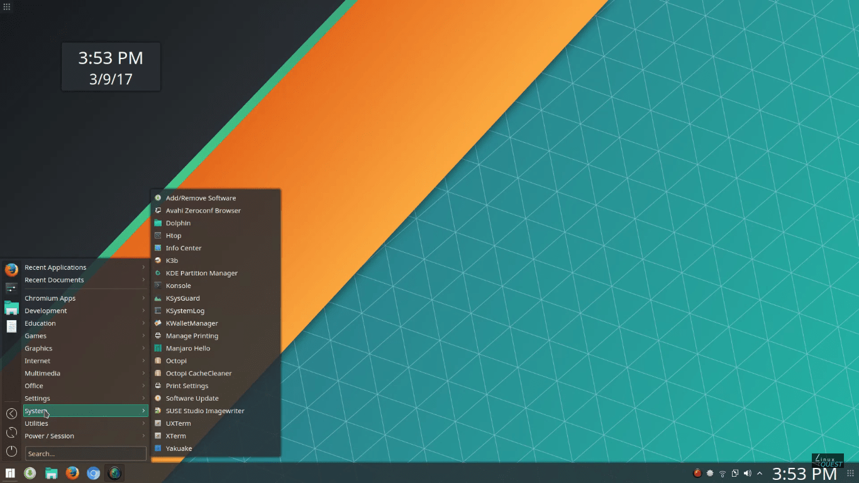Open the Wi-Fi network tray icon
This screenshot has height=483, width=859.
tap(723, 473)
